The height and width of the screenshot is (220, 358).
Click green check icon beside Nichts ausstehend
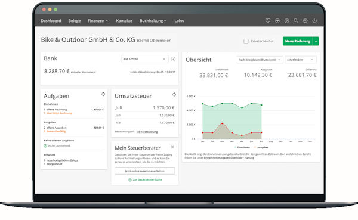[45, 146]
